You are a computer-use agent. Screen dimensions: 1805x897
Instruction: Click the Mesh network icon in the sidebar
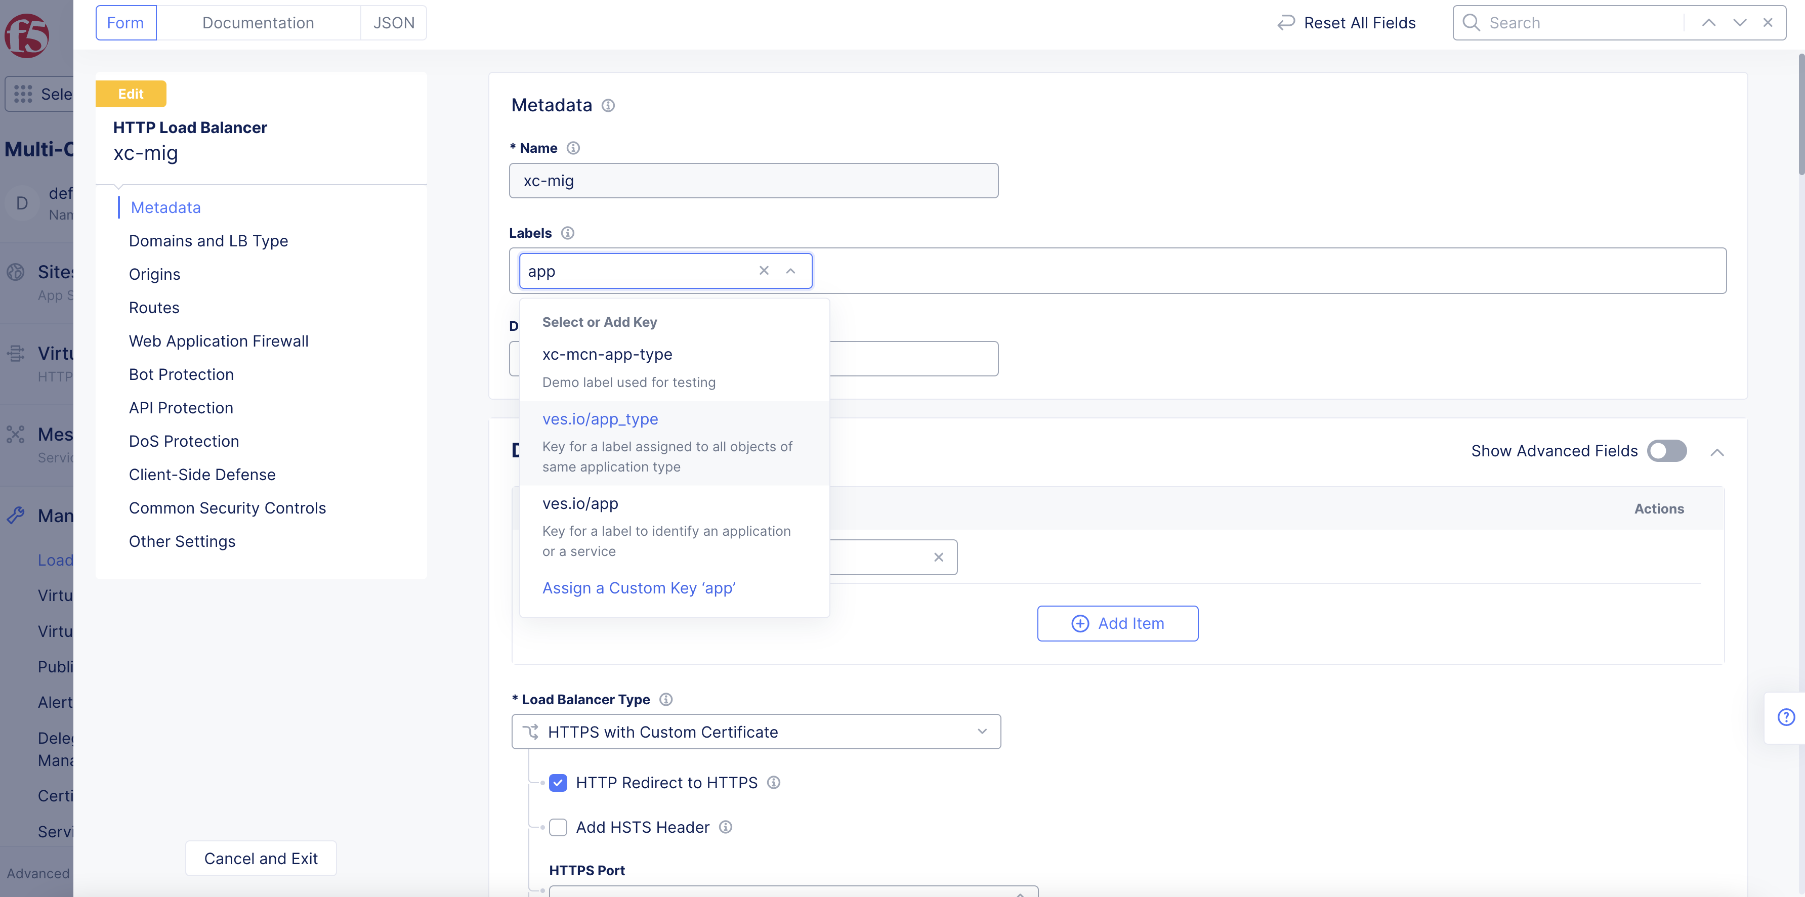[15, 435]
